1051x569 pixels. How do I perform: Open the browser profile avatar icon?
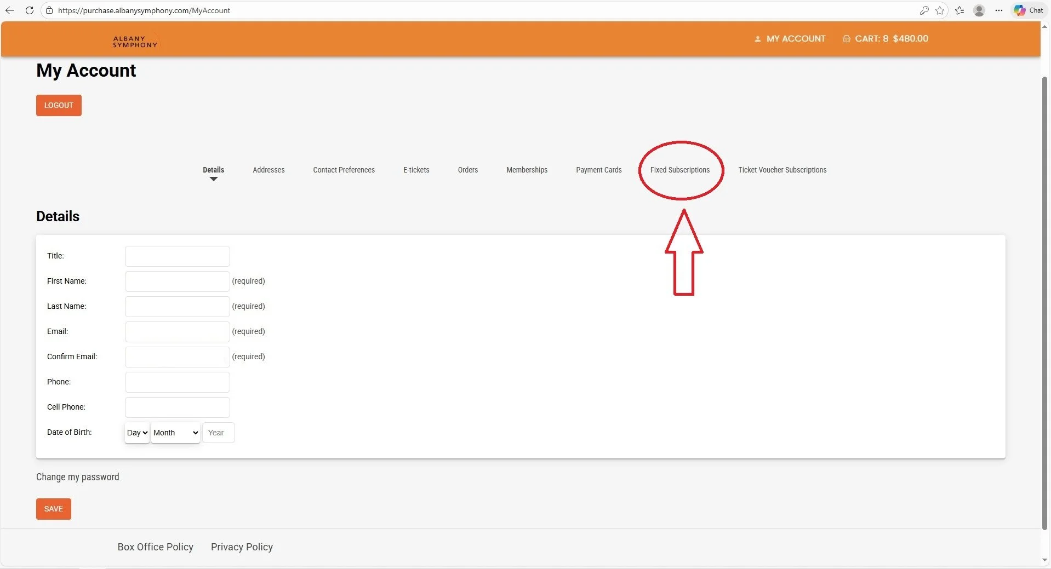[x=979, y=10]
